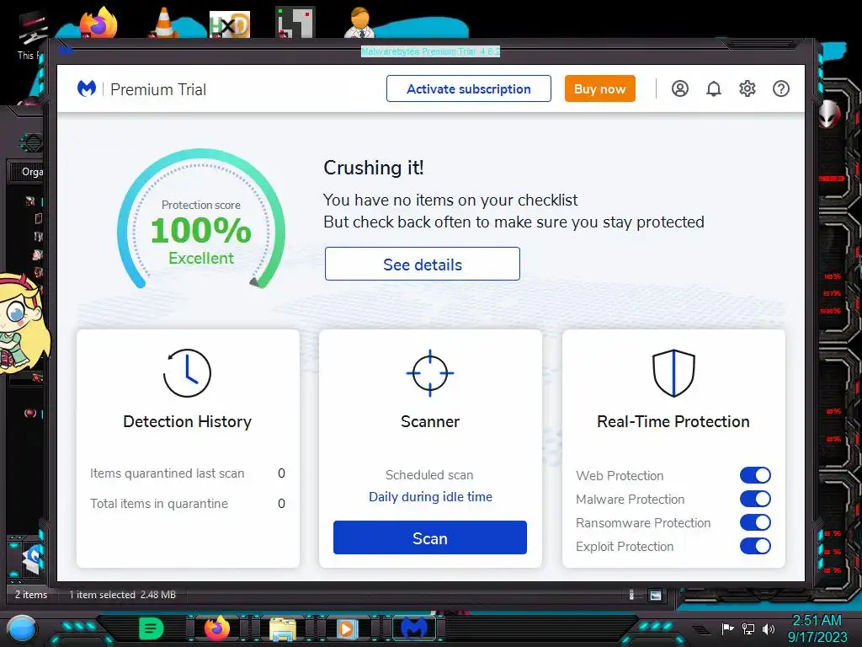Screen dimensions: 862x647
Task: Open the account profile icon
Action: point(680,88)
